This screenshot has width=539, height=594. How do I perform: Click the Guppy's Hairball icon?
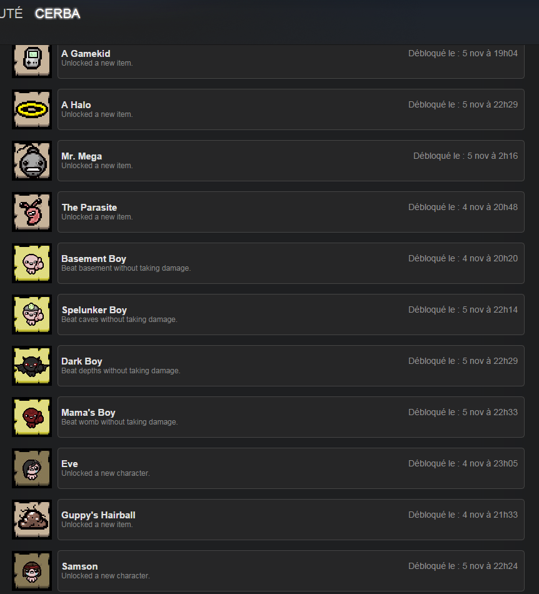point(32,520)
